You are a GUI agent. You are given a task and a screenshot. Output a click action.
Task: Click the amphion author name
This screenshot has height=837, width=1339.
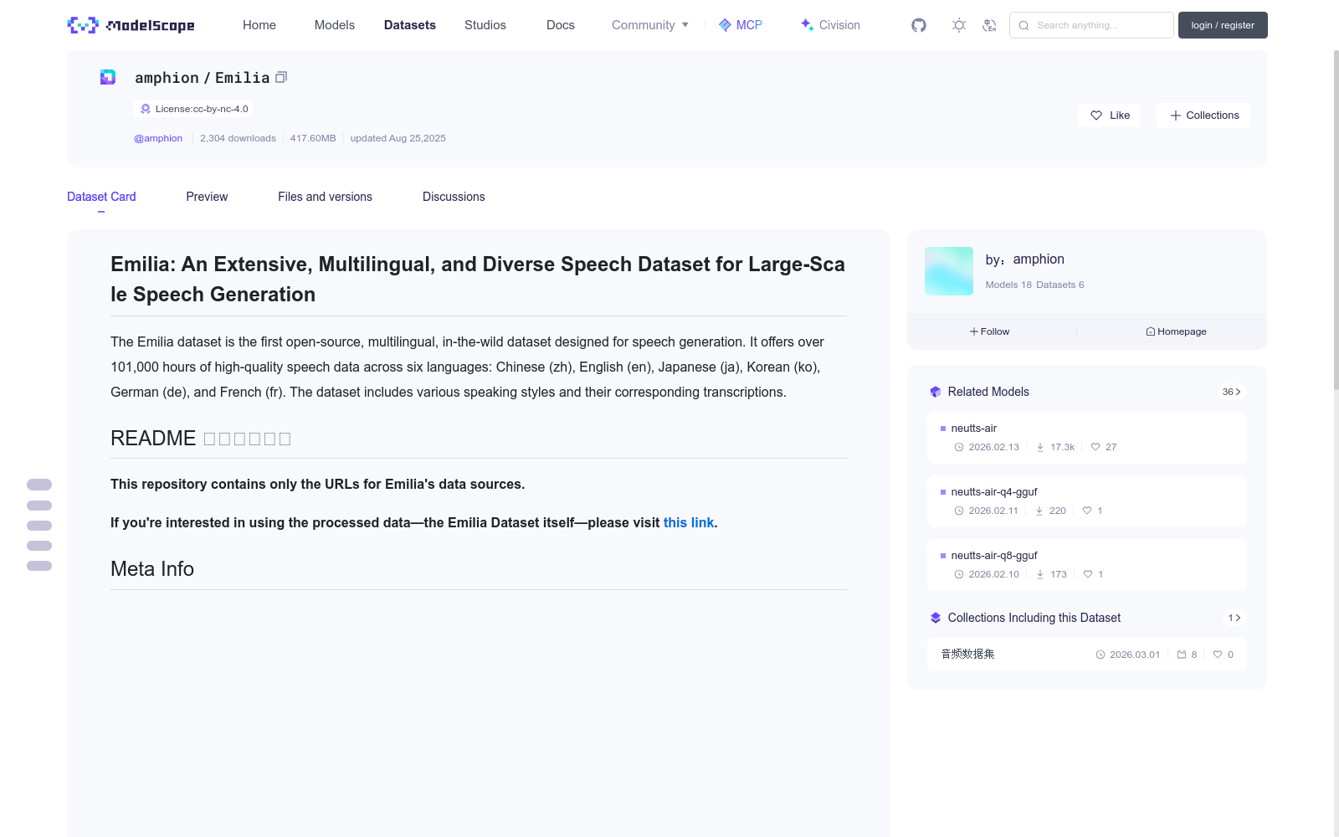pyautogui.click(x=1039, y=259)
